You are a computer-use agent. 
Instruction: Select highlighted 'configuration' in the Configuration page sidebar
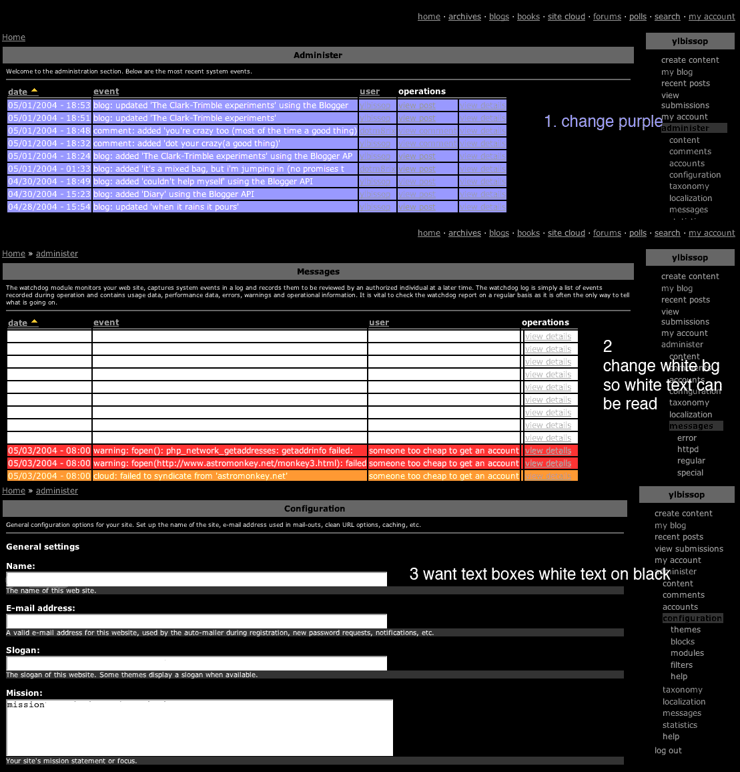point(692,618)
